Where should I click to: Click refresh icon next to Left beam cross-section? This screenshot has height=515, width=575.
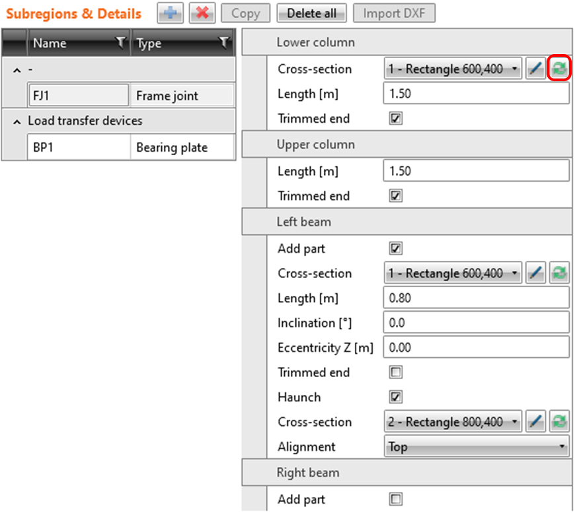click(x=560, y=273)
